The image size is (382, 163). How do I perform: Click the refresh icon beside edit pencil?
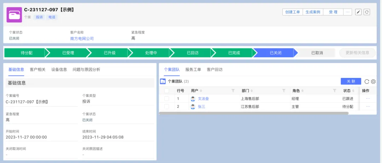tap(367, 12)
